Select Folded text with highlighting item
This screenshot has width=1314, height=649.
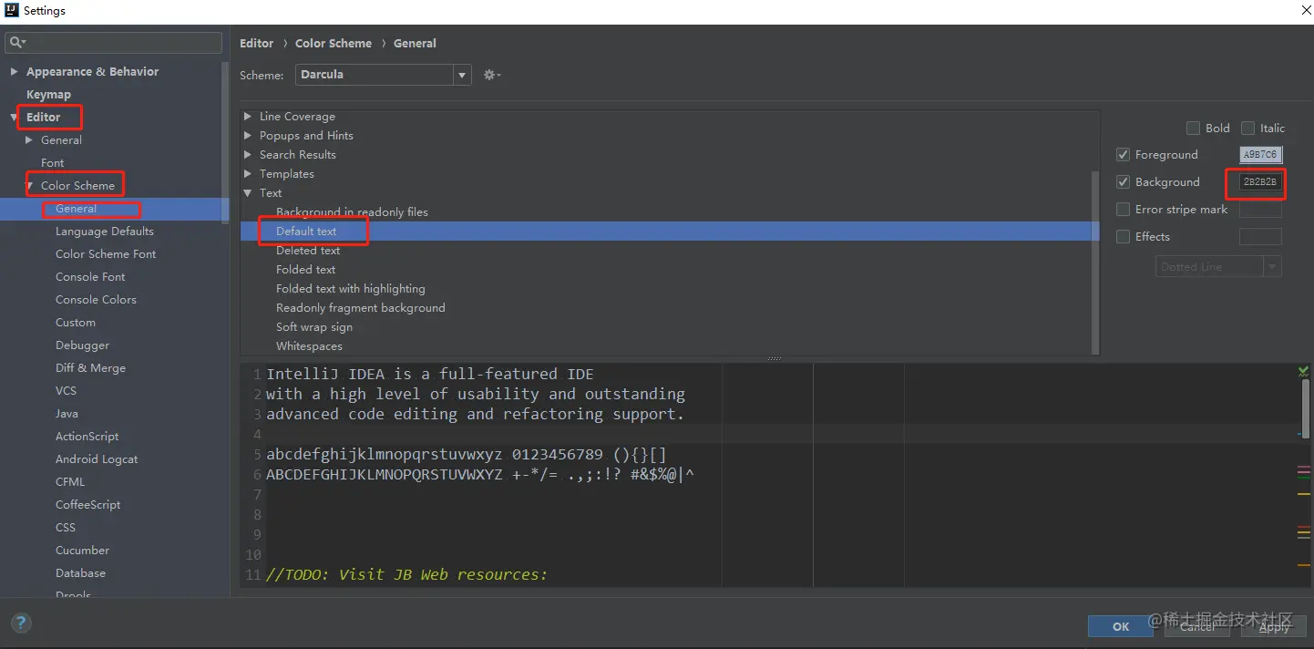coord(351,289)
